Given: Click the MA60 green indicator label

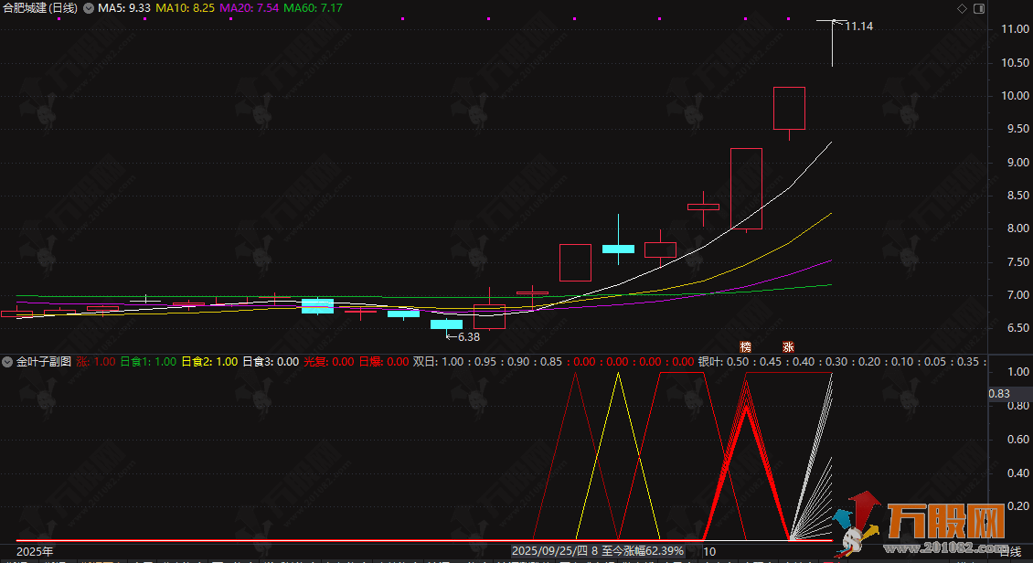Looking at the screenshot, I should (314, 8).
